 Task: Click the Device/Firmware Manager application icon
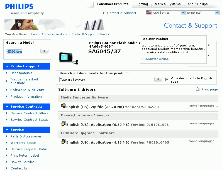(x=63, y=124)
